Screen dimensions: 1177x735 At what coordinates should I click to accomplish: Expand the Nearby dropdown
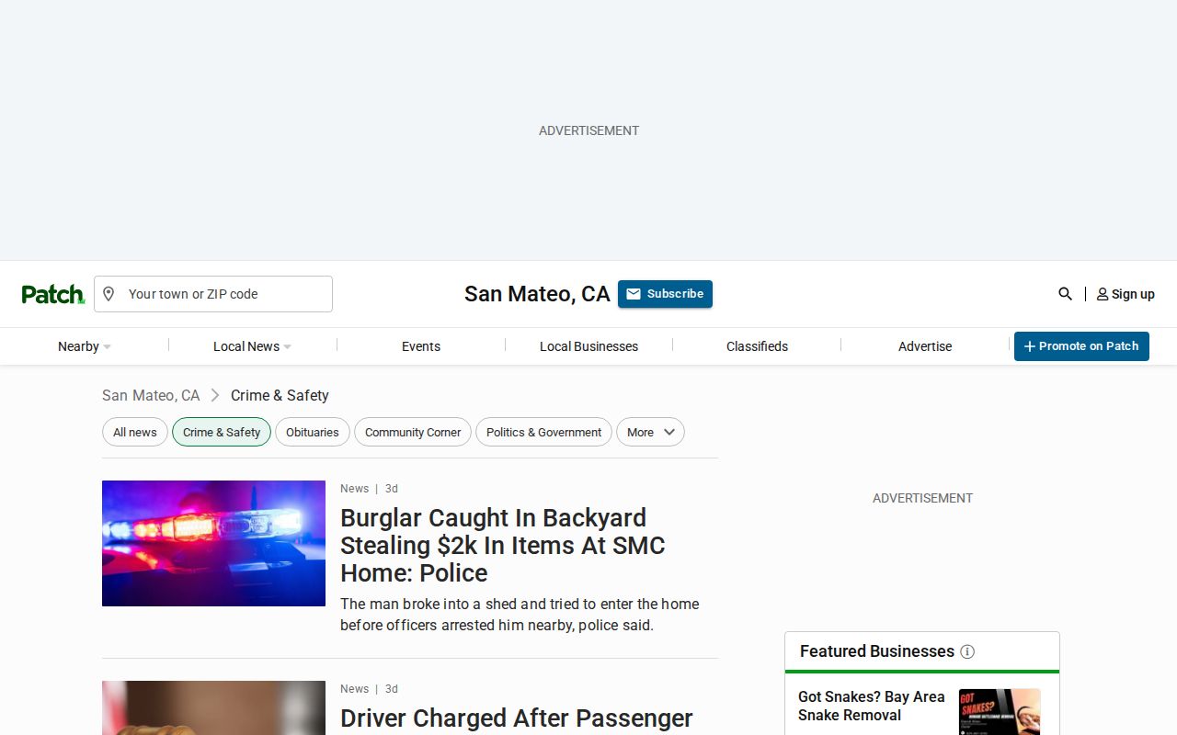click(x=84, y=346)
